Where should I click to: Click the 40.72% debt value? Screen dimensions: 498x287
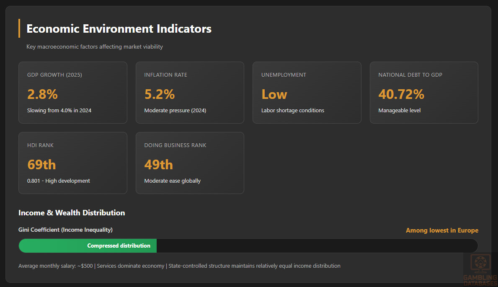tap(401, 94)
